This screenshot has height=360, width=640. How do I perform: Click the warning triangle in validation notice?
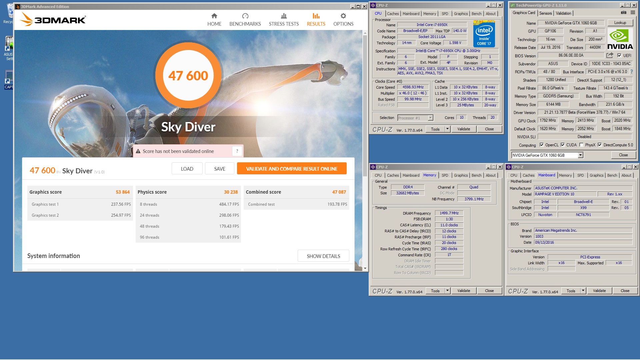(x=138, y=151)
